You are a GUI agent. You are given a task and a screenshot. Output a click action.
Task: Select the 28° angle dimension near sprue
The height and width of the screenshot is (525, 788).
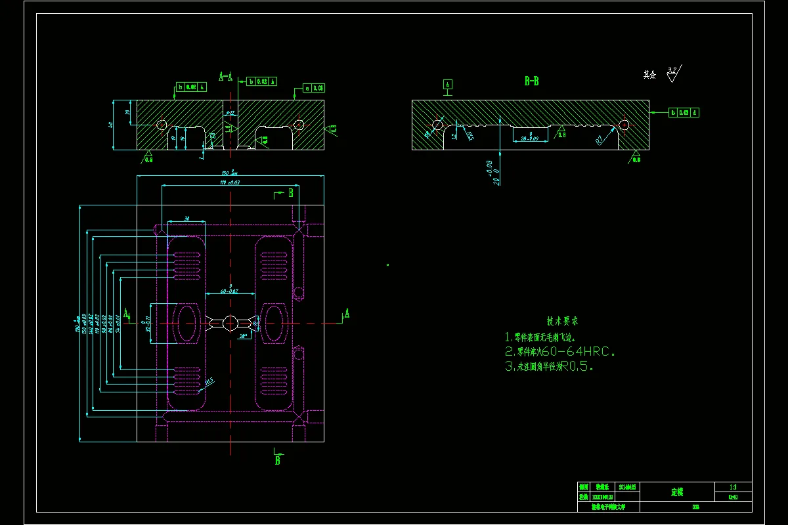[244, 336]
